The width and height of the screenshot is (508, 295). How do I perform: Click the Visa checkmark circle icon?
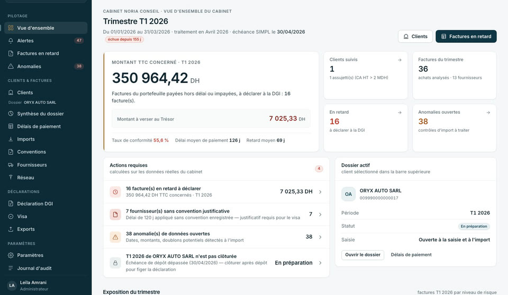pyautogui.click(x=11, y=216)
